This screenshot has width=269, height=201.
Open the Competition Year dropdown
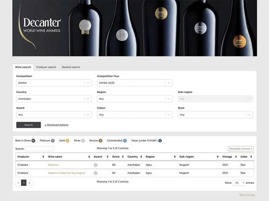click(134, 83)
